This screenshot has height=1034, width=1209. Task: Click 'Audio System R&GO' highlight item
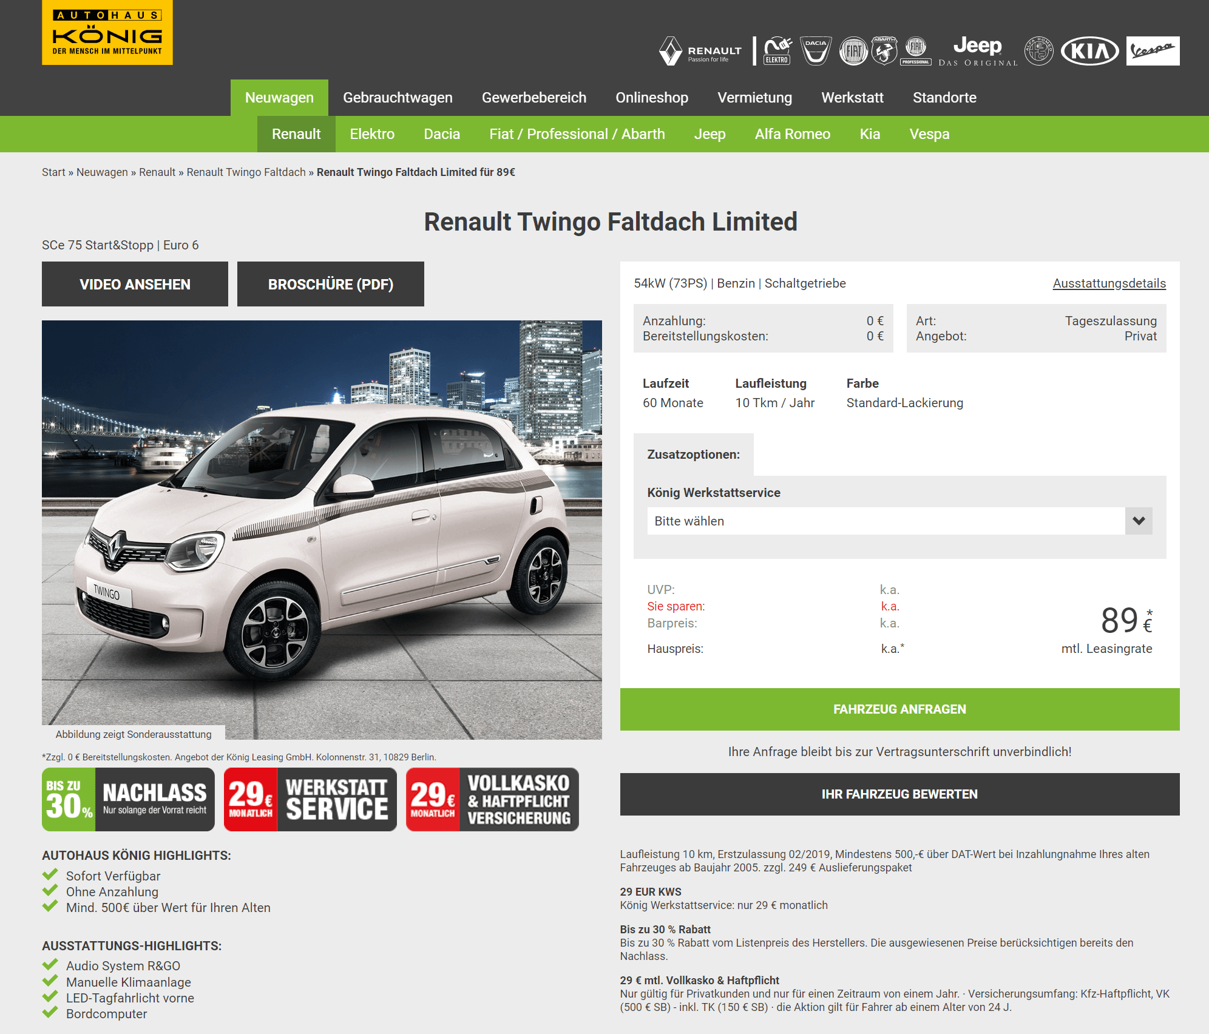[x=123, y=966]
